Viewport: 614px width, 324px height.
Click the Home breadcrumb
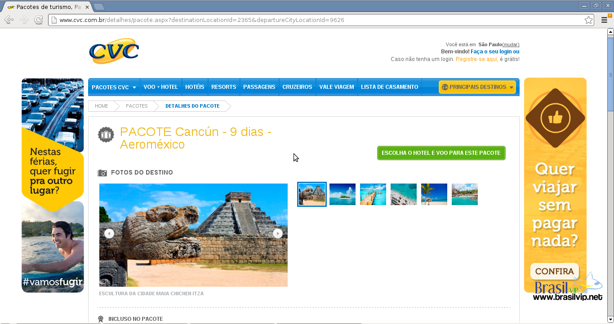pyautogui.click(x=102, y=106)
